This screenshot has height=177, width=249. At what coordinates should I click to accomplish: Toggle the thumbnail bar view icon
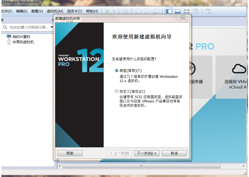pos(178,11)
